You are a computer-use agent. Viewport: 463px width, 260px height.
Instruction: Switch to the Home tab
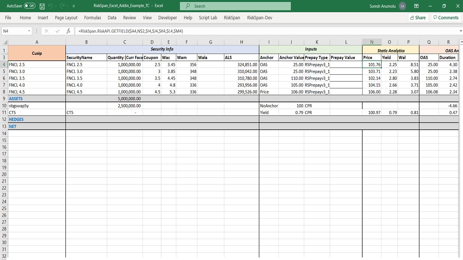tap(25, 18)
